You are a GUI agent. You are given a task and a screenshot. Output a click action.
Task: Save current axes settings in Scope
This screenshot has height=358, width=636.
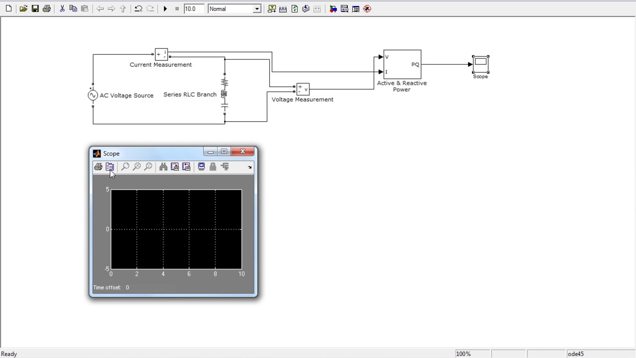tap(175, 167)
